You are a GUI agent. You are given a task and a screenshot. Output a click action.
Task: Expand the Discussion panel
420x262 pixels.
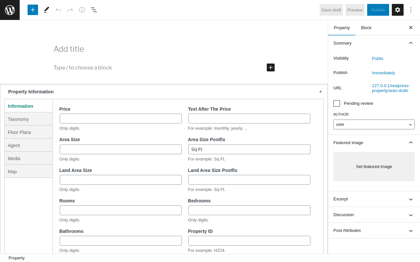[x=374, y=215]
